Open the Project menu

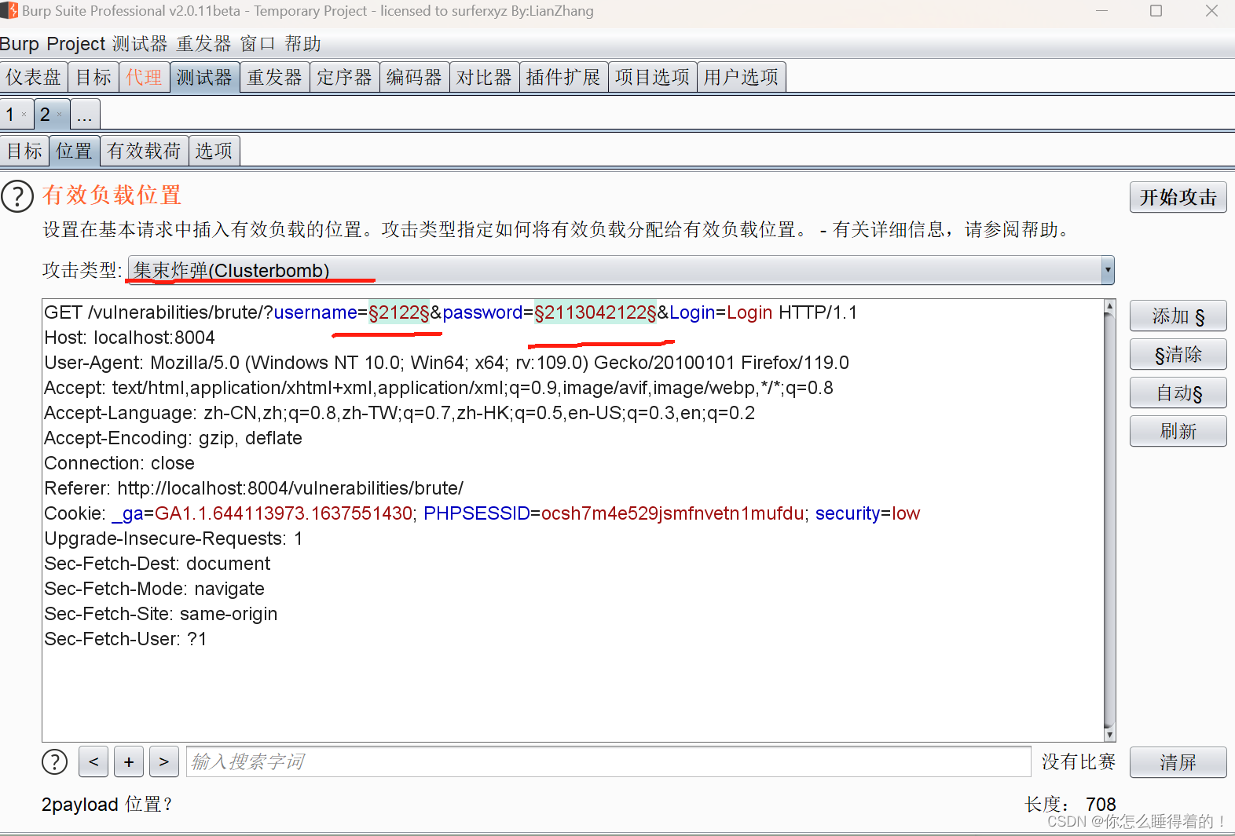[75, 44]
